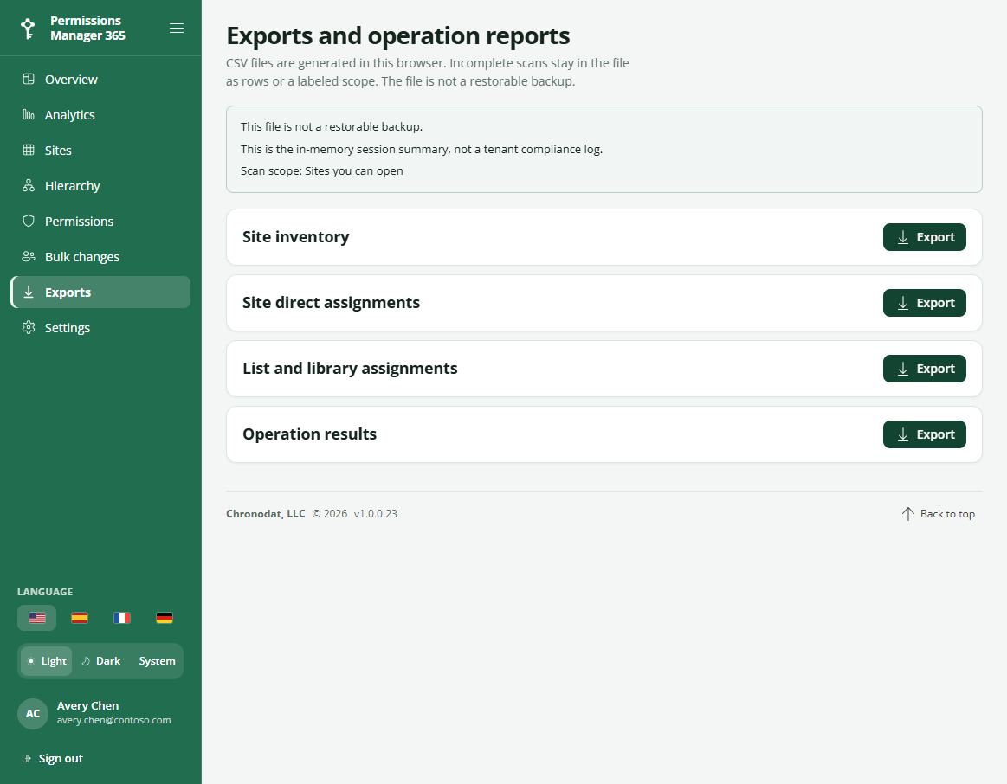Screen dimensions: 1007x784
Task: Click the AC user avatar
Action: coord(33,713)
